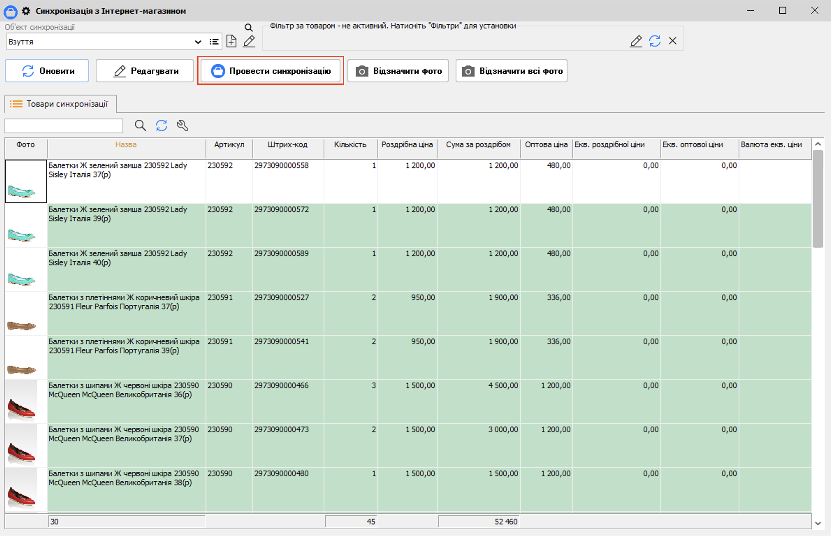Click the search magnifier beside the table search field
This screenshot has width=831, height=536.
[x=140, y=125]
